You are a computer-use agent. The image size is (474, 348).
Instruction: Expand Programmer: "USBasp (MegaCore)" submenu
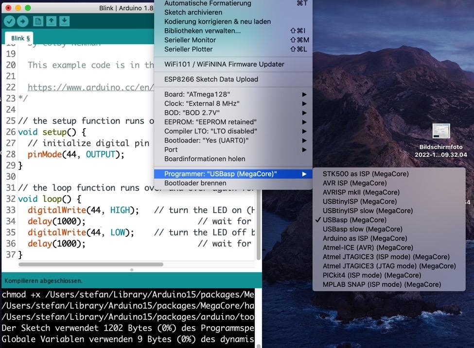[233, 174]
